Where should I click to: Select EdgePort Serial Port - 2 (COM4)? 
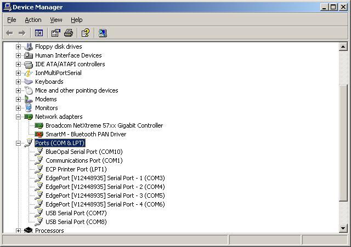105,187
